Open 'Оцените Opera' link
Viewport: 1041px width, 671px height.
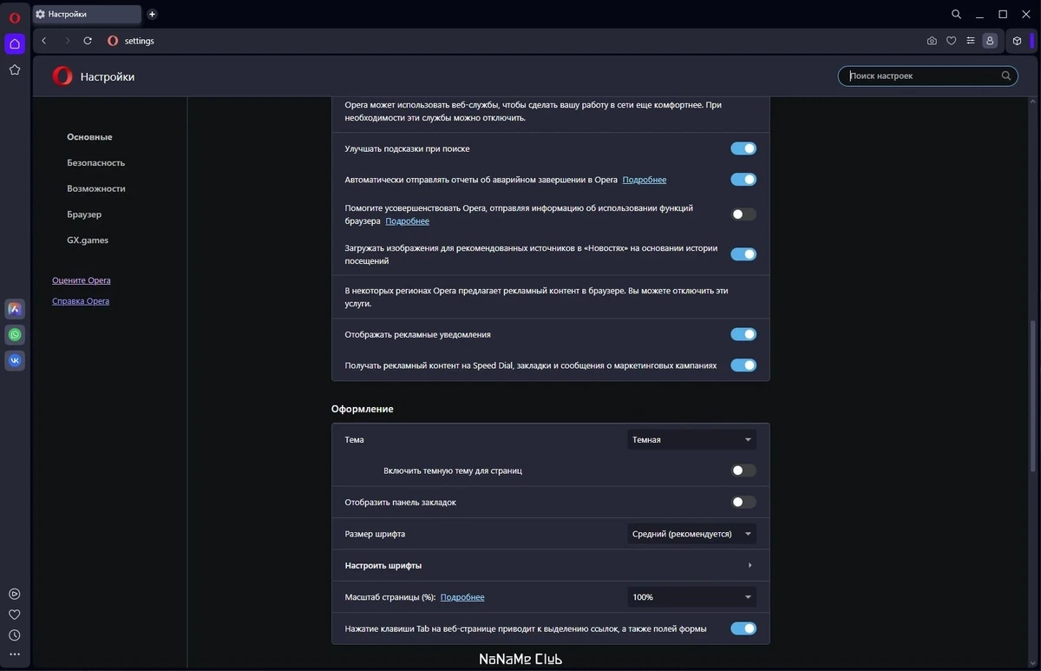[82, 280]
